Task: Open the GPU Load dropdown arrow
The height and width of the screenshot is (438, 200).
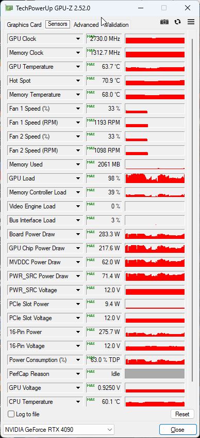Action: pyautogui.click(x=78, y=178)
